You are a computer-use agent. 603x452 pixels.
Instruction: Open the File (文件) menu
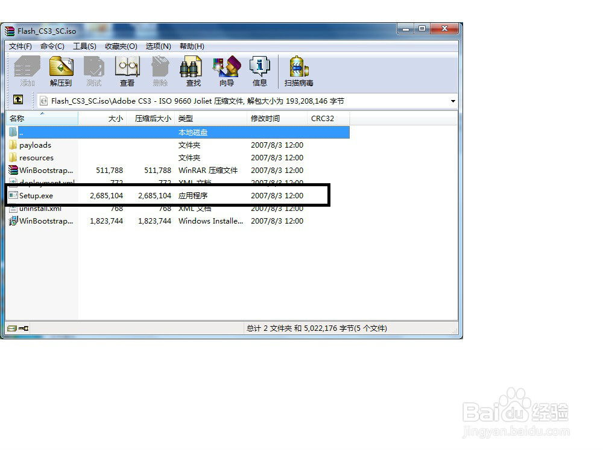pyautogui.click(x=21, y=46)
